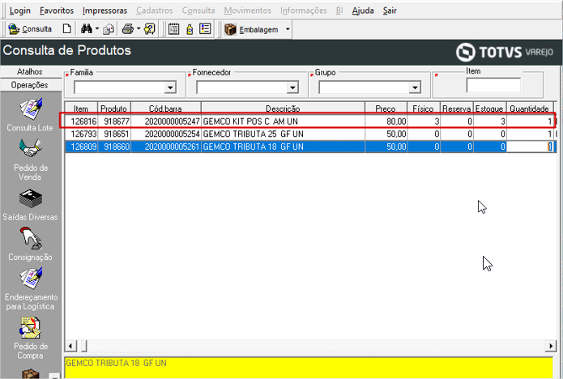Image resolution: width=563 pixels, height=379 pixels.
Task: Click sidebar scroll down arrow
Action: click(x=54, y=377)
